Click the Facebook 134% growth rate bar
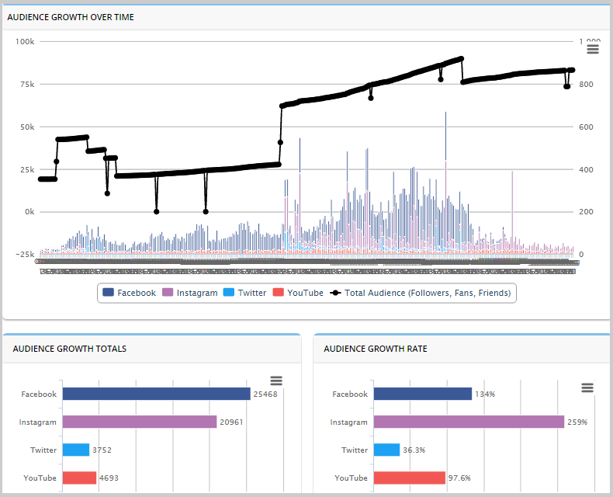Screen dimensions: 613x497 click(422, 394)
